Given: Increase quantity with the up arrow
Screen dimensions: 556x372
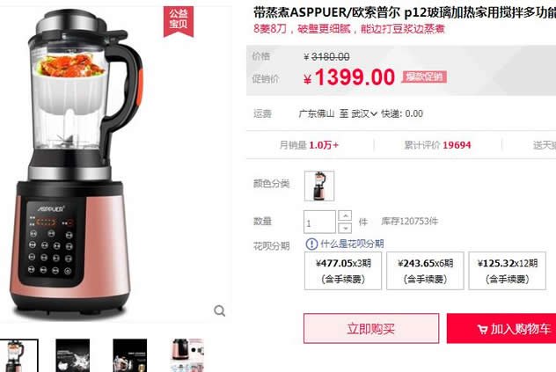Looking at the screenshot, I should point(345,215).
